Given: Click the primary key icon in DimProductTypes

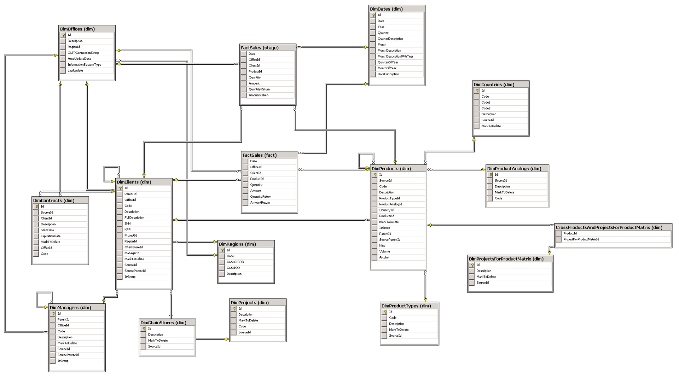Looking at the screenshot, I should pyautogui.click(x=385, y=312).
